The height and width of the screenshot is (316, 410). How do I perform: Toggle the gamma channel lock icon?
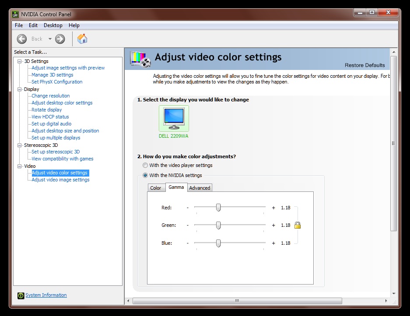pos(297,225)
